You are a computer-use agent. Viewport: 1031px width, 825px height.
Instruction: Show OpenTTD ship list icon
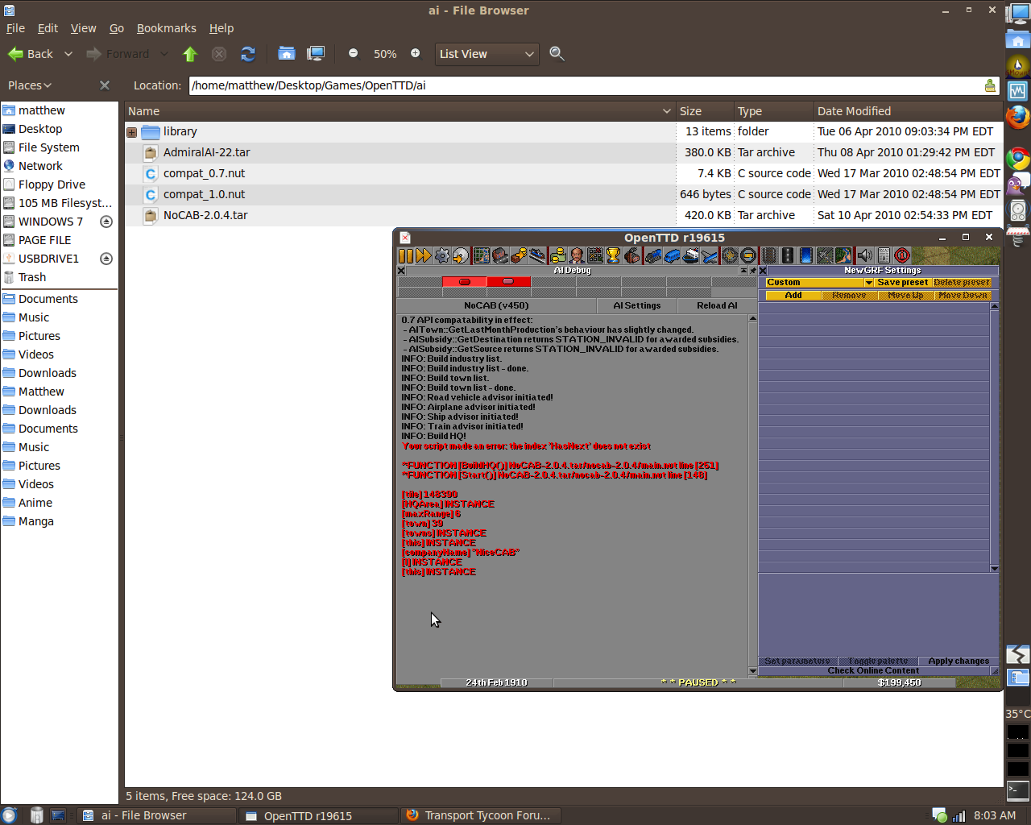pos(690,255)
